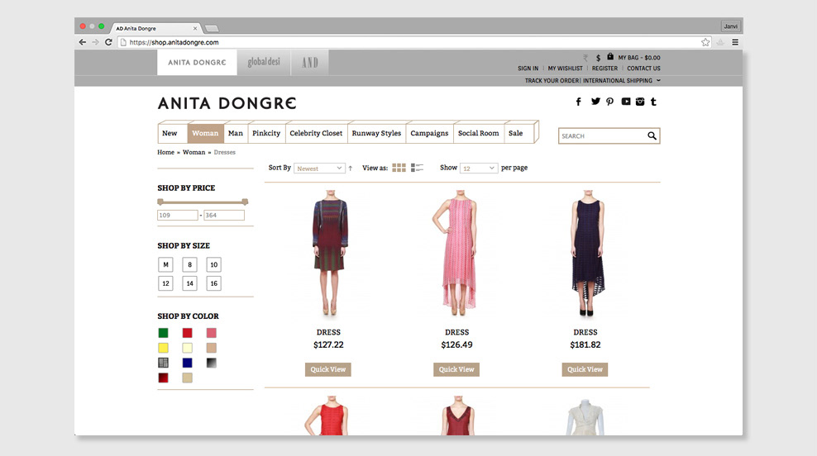Screen dimensions: 817x456
Task: Go to Woman breadcrumb link
Action: [x=193, y=152]
